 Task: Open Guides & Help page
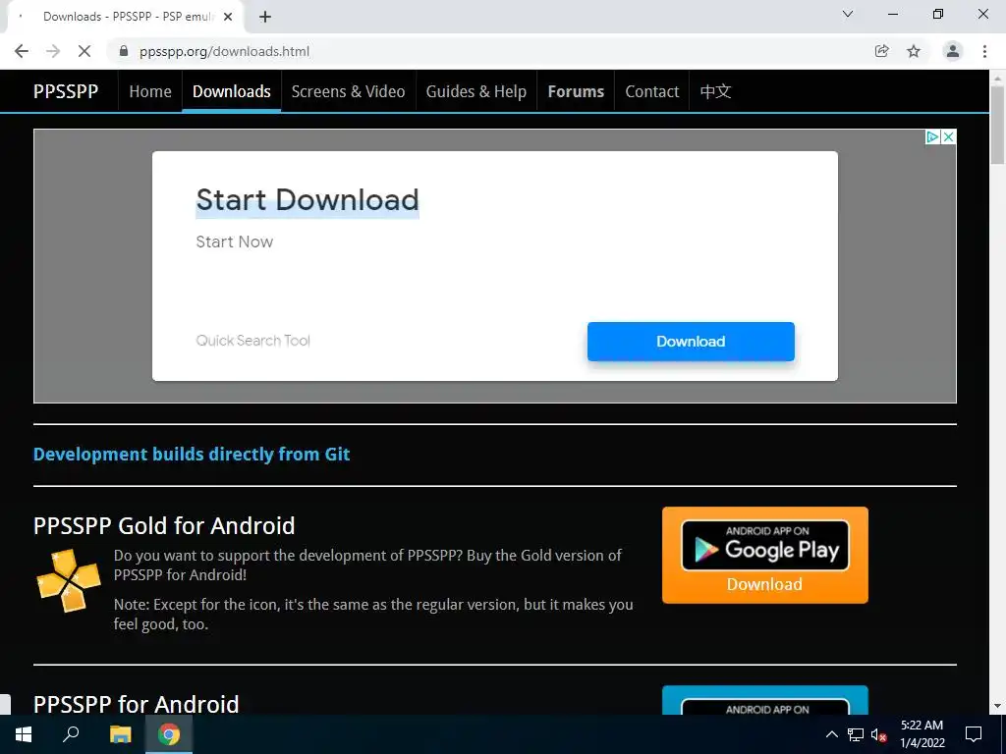(476, 91)
